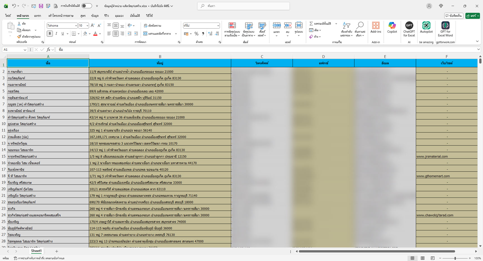The width and height of the screenshot is (483, 261).
Task: Open www.jrsmaterial.com link in column F
Action: tap(432, 156)
